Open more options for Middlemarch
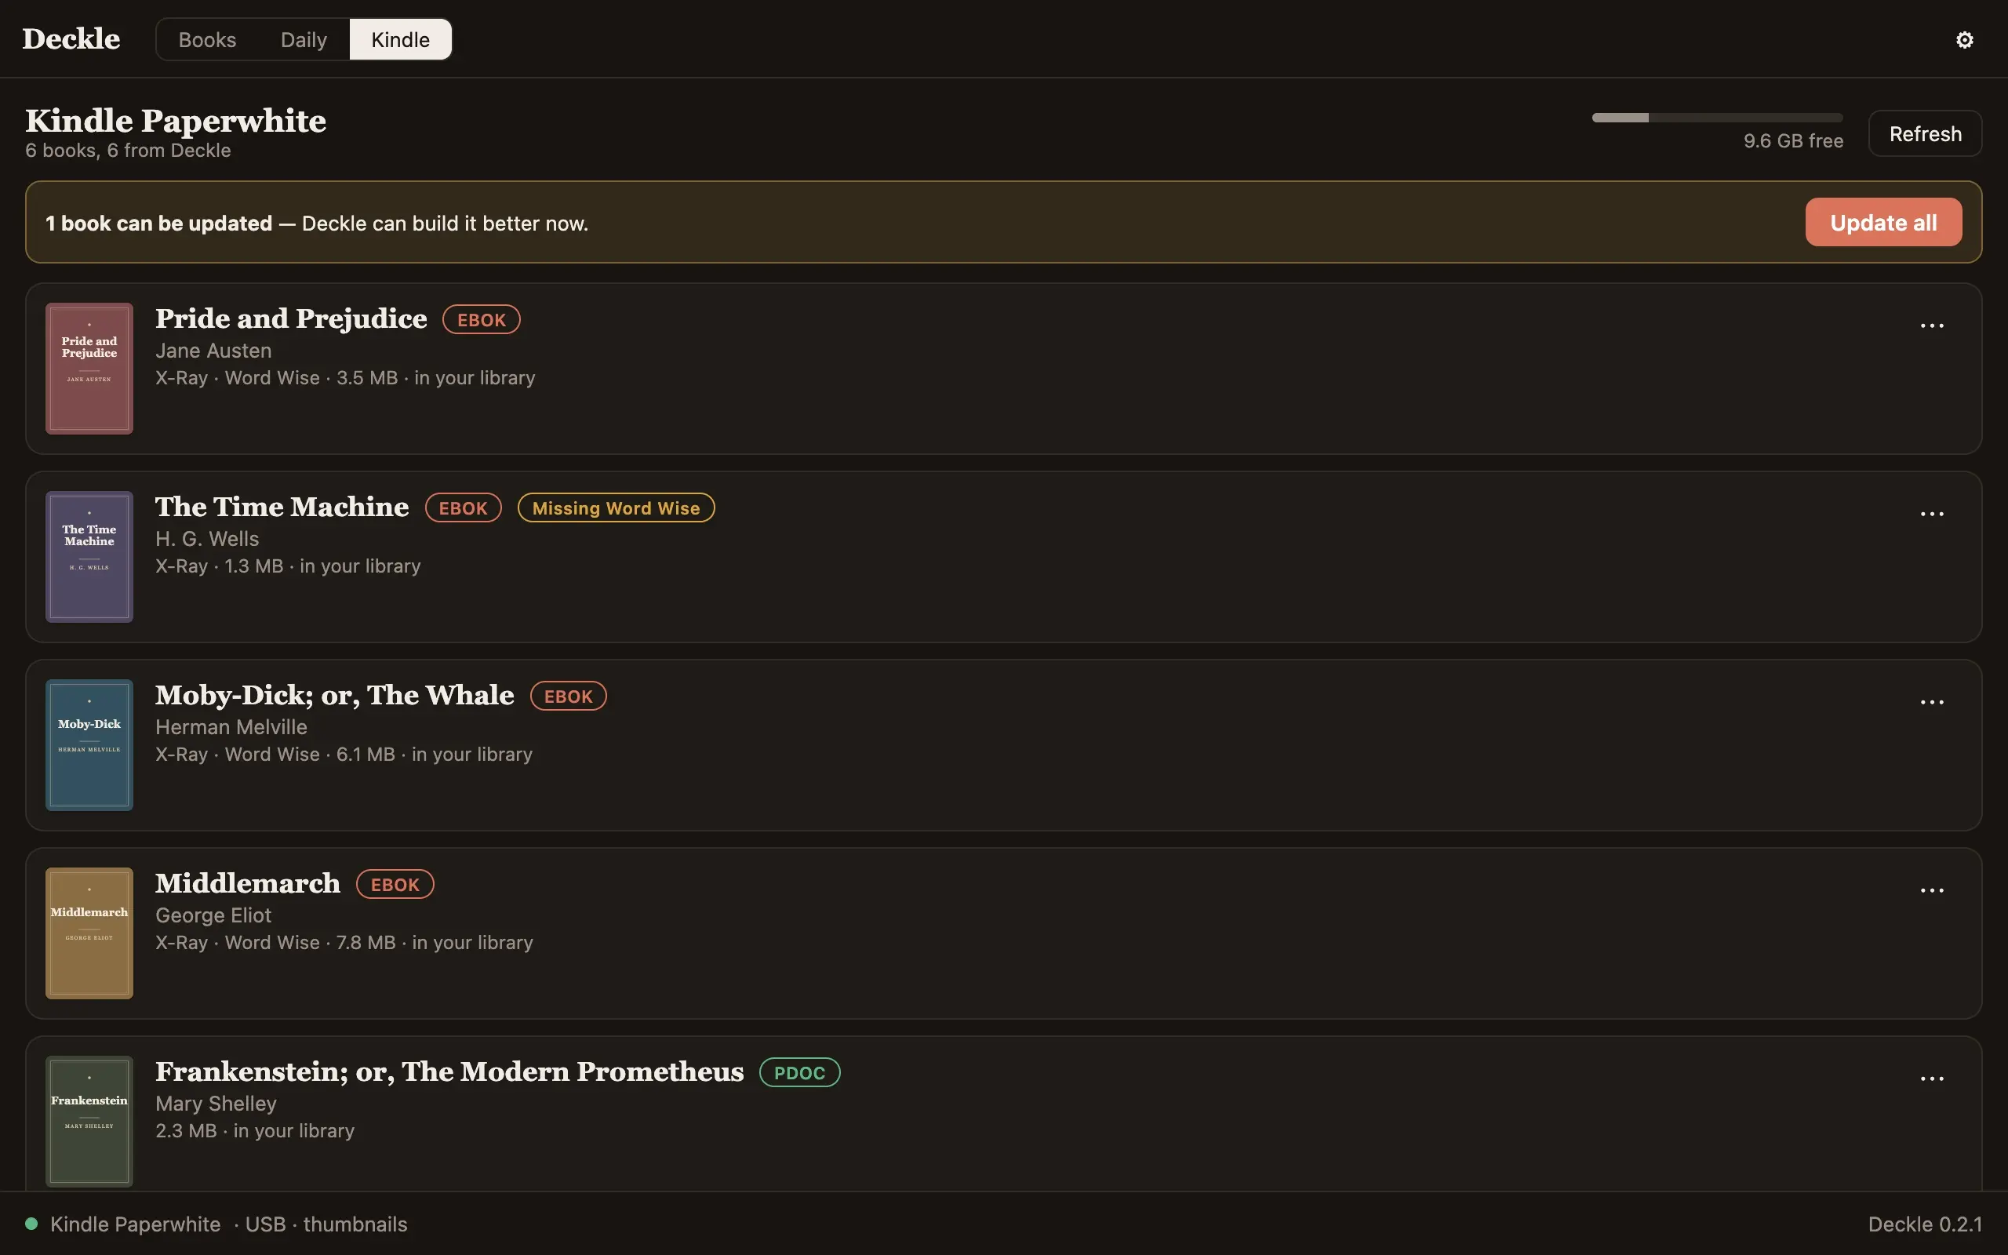Image resolution: width=2008 pixels, height=1255 pixels. pyautogui.click(x=1932, y=890)
